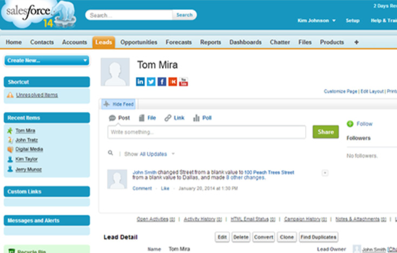This screenshot has width=397, height=253.
Task: Click the feed search magnifier icon
Action: 110,154
